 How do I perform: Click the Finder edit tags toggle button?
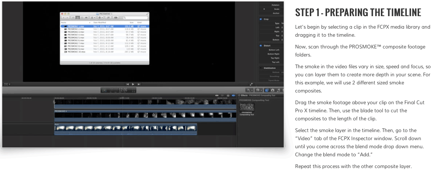(x=115, y=18)
